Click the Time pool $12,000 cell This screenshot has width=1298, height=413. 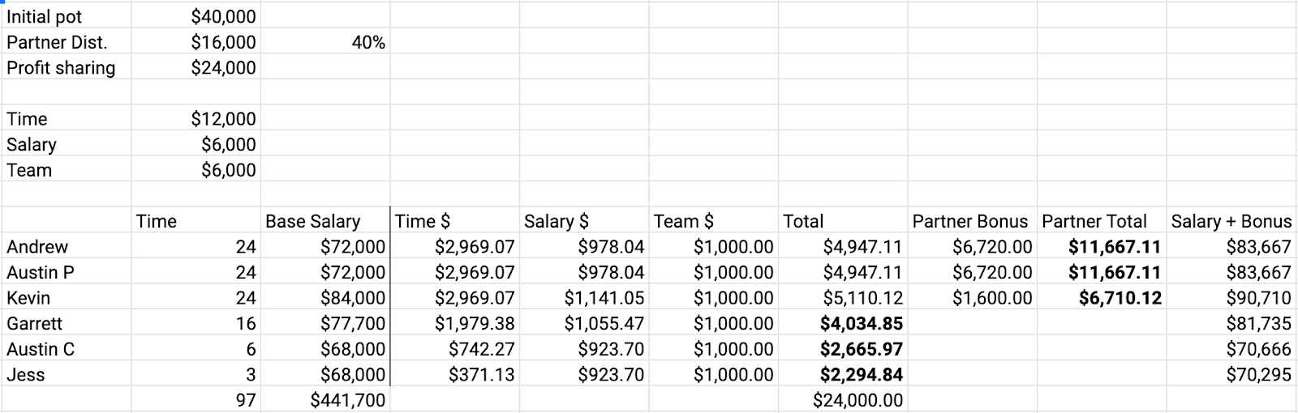196,119
